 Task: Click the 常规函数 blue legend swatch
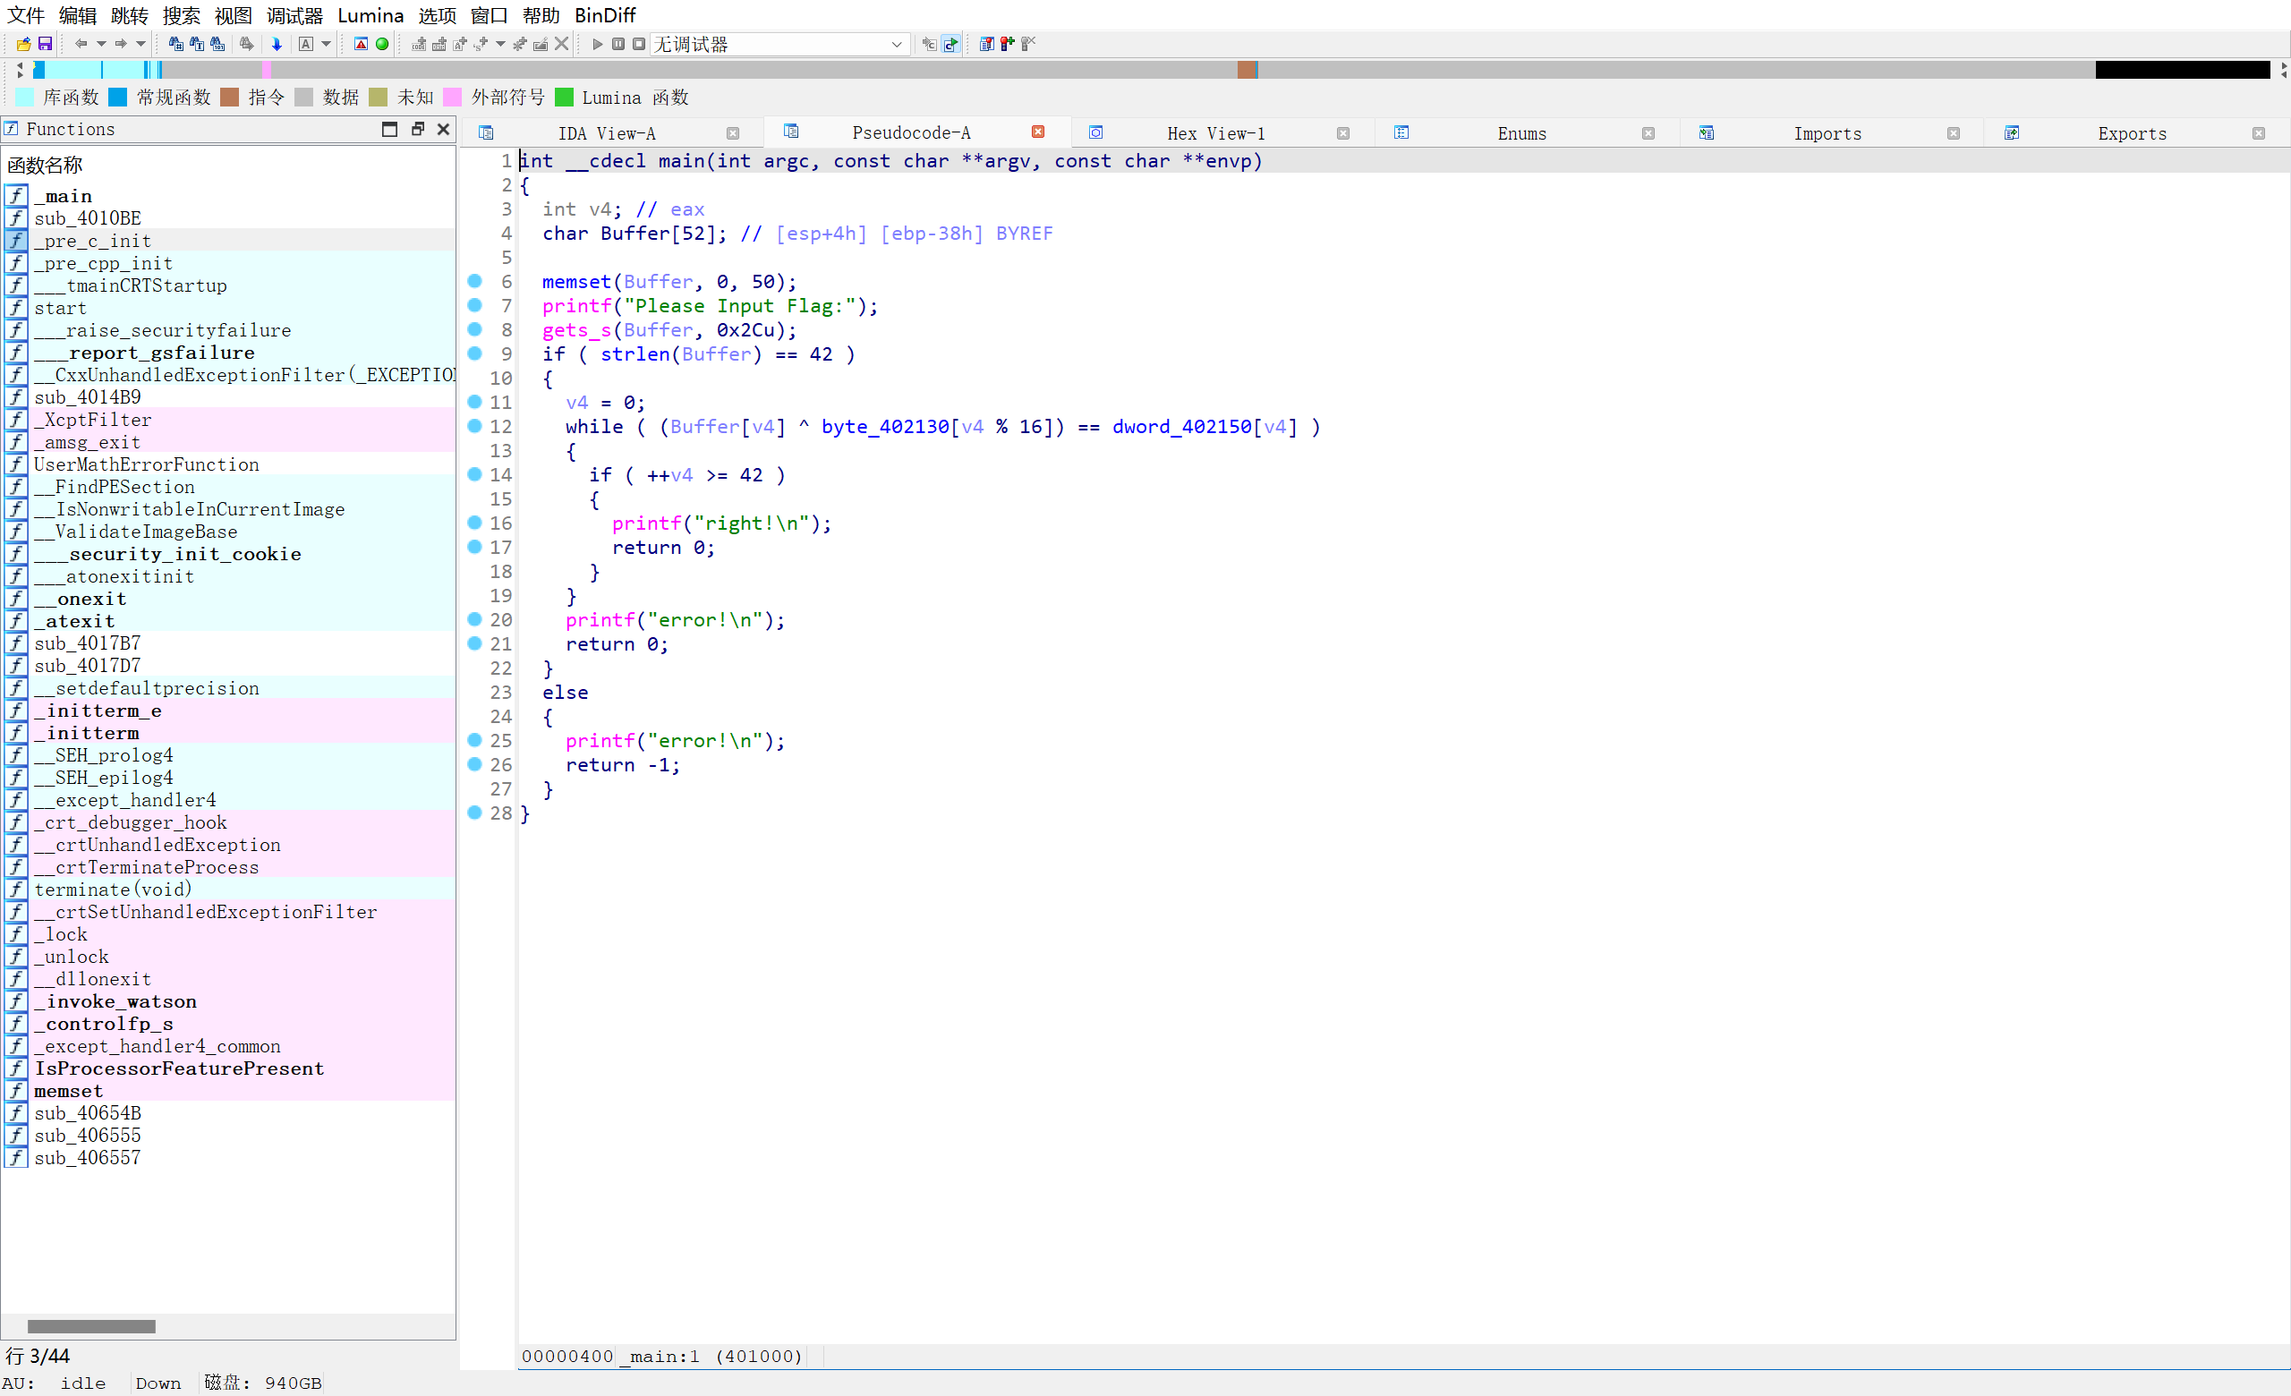(118, 97)
